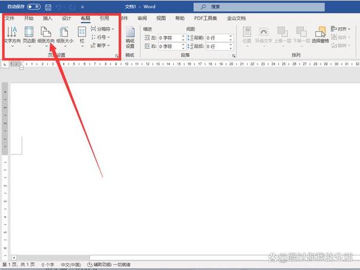Click the 缩进 左 left indent field
The image size is (360, 270).
tap(171, 38)
